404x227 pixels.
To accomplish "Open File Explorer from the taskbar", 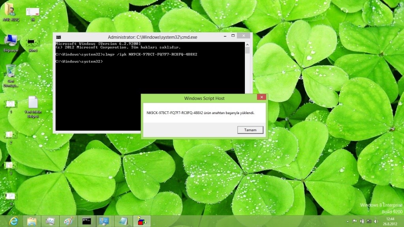I will point(32,221).
